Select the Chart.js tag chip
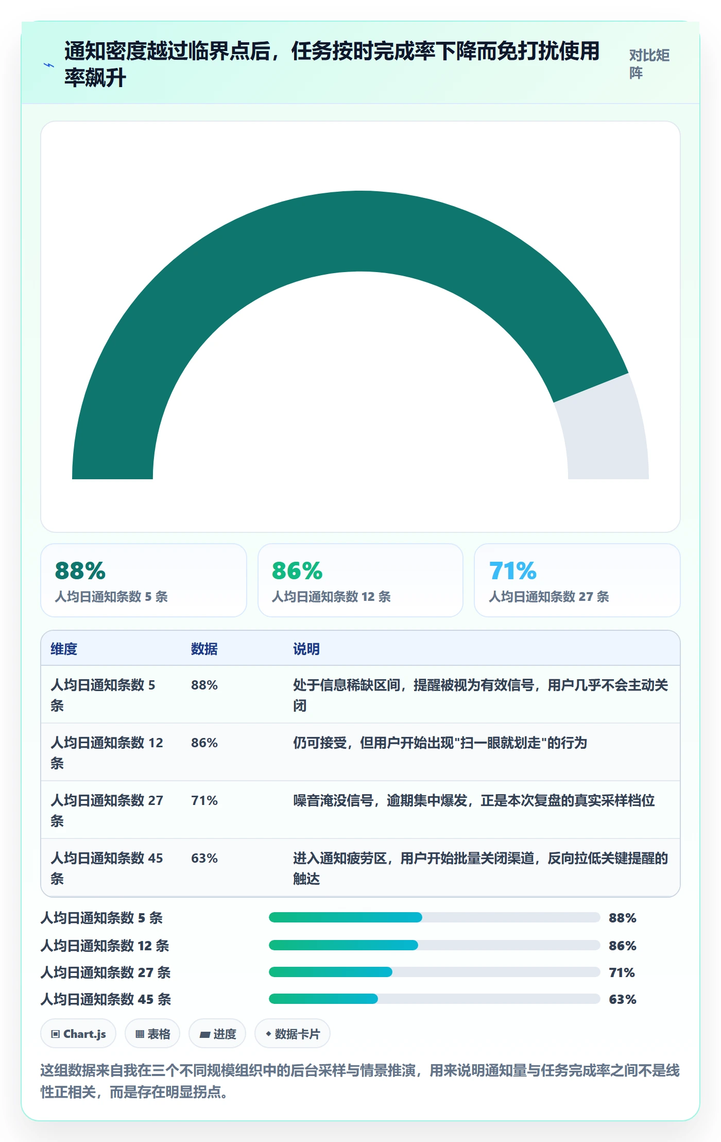721x1142 pixels. (78, 1034)
